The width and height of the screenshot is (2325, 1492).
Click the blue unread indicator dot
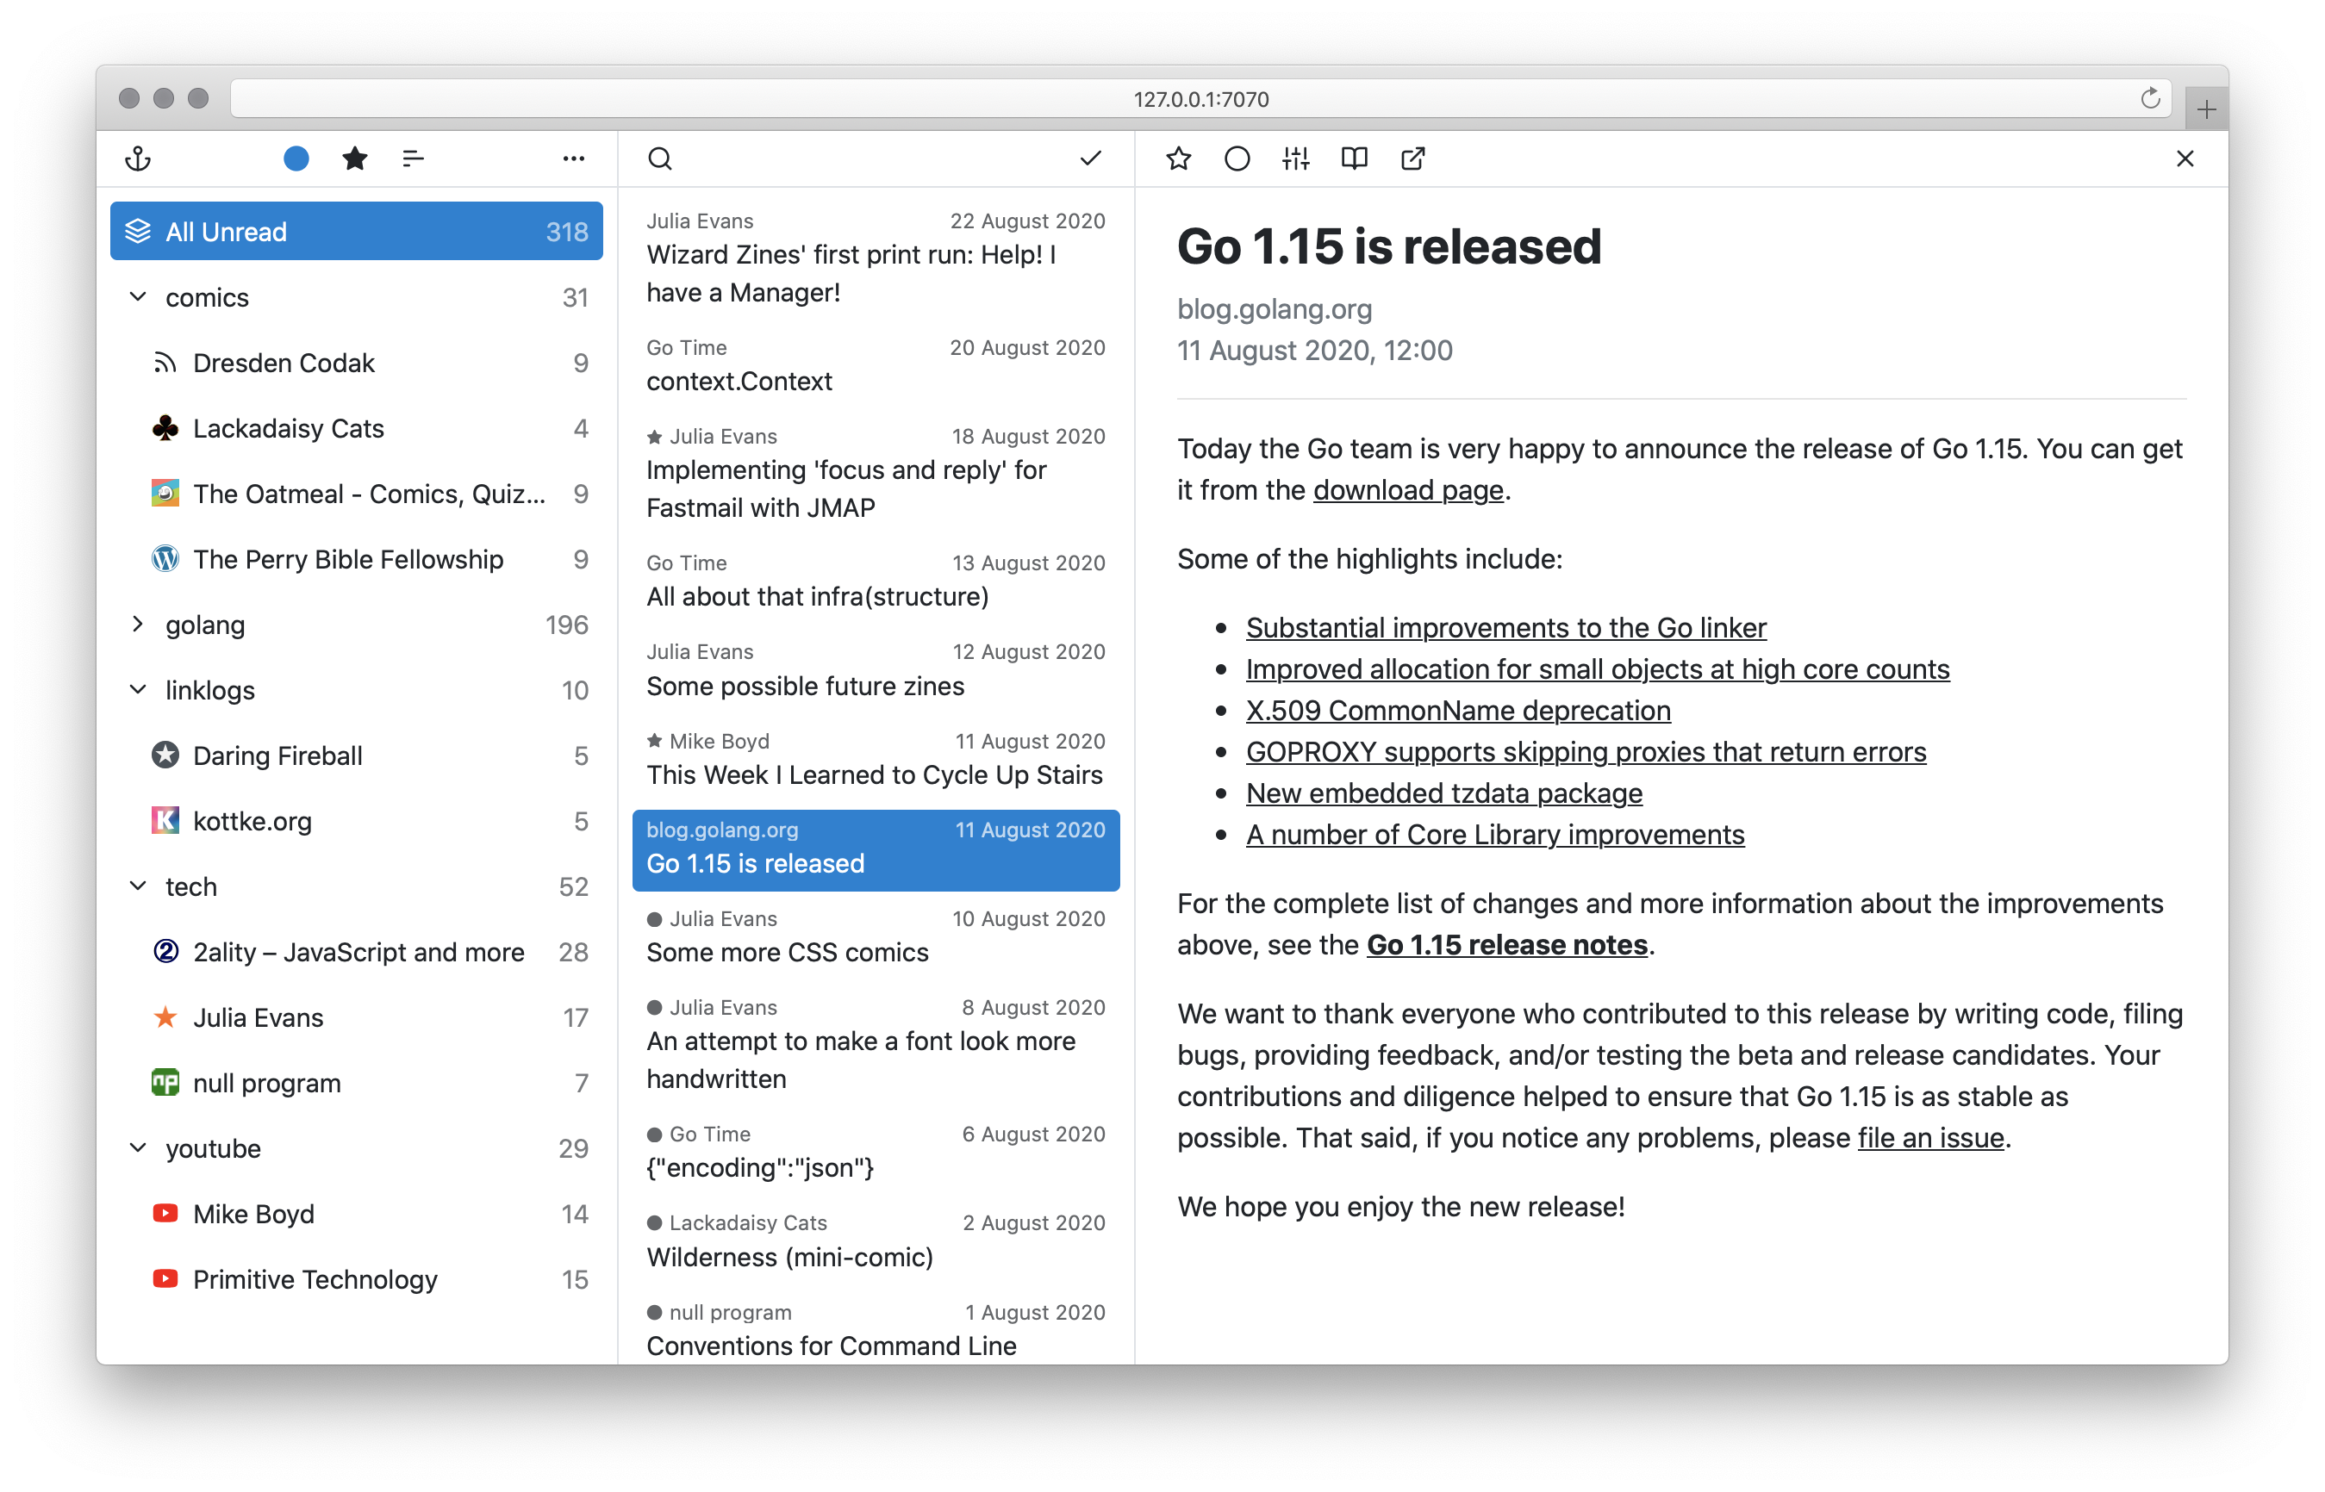click(296, 158)
